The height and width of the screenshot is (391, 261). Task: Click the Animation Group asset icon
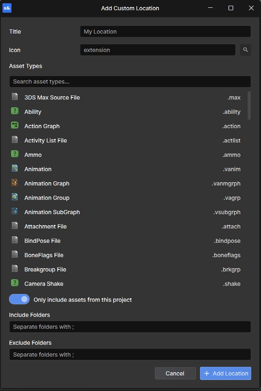15,197
